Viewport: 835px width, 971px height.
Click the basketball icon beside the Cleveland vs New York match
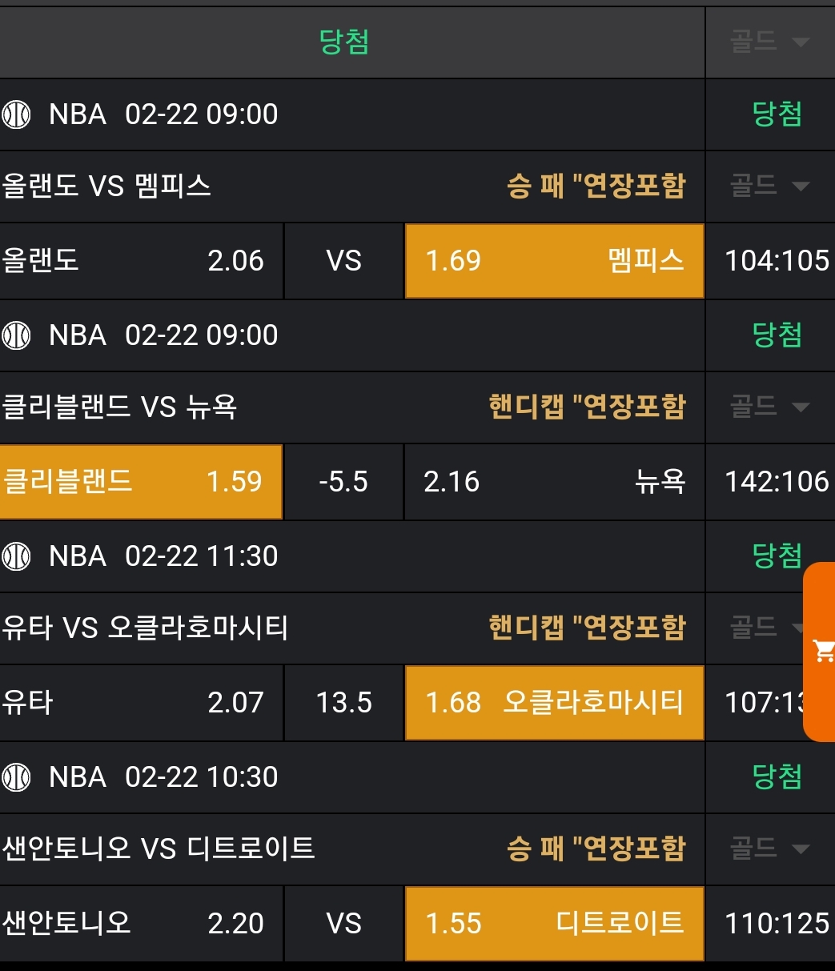(x=16, y=335)
